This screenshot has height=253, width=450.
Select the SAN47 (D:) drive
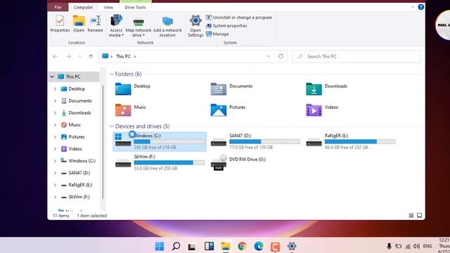255,141
